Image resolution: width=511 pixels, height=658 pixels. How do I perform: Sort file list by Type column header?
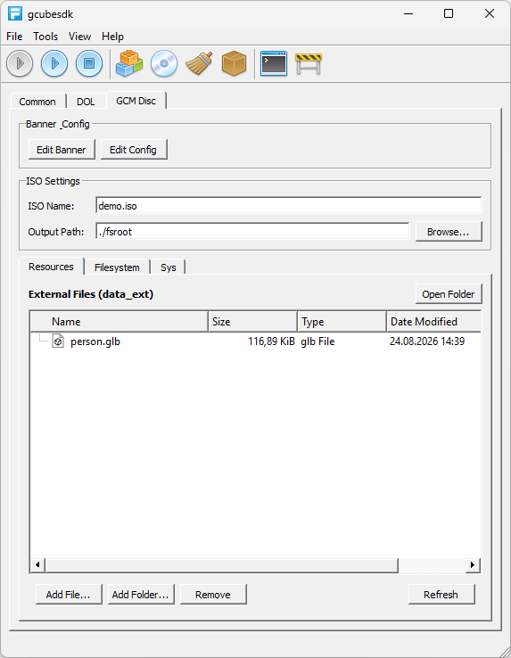pyautogui.click(x=342, y=322)
